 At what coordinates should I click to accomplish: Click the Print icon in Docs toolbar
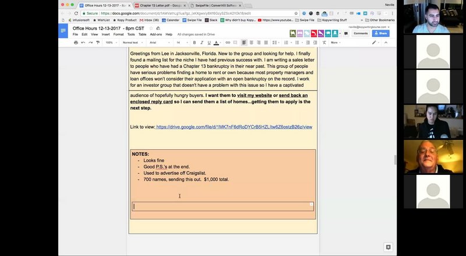(x=76, y=43)
